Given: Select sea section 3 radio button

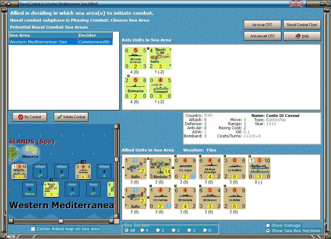Looking at the screenshot, I should (x=158, y=230).
